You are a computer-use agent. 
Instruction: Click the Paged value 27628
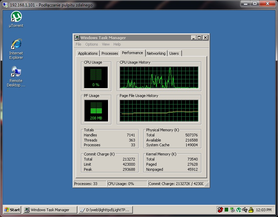192,164
